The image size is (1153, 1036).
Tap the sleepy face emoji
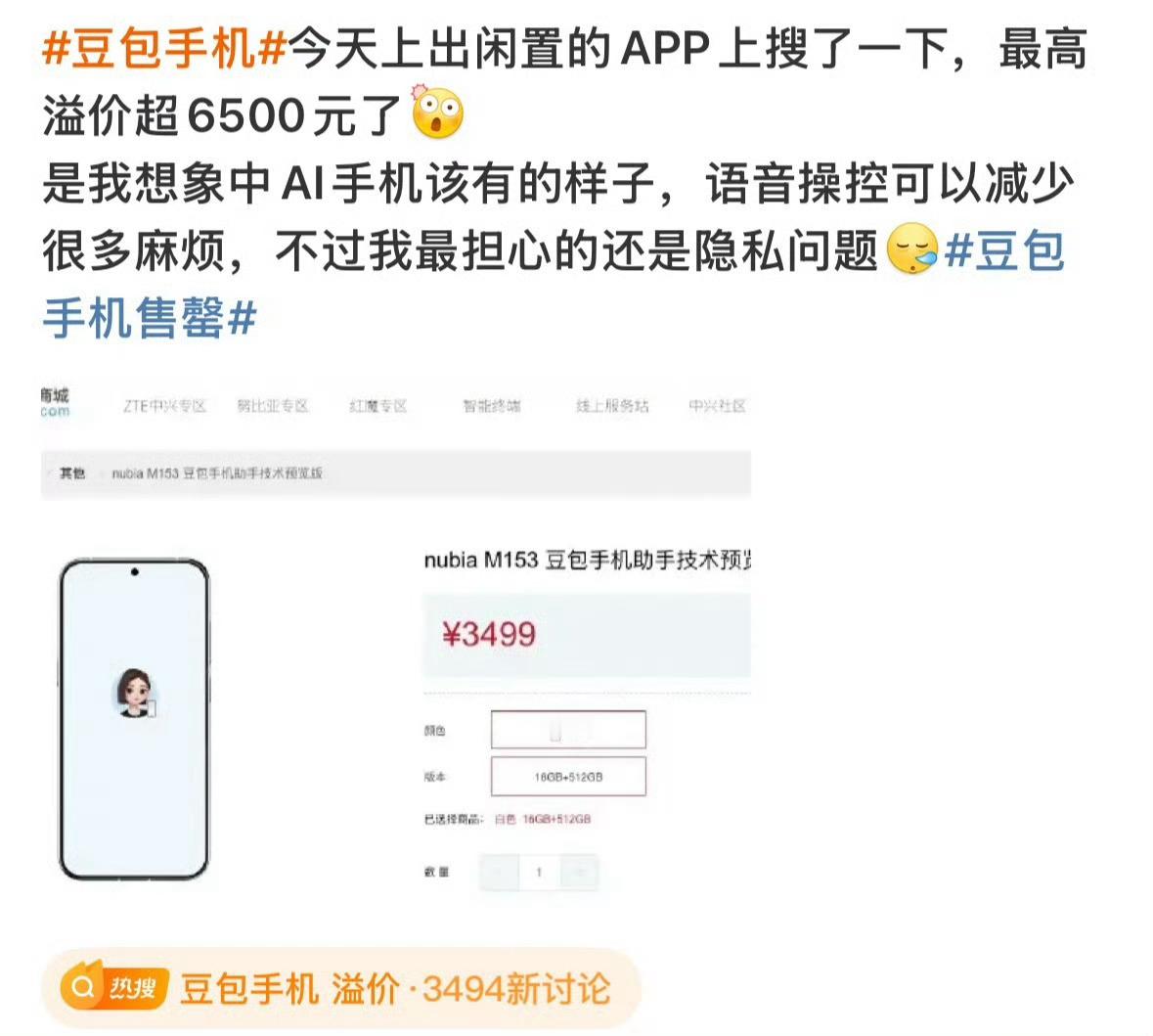coord(911,249)
